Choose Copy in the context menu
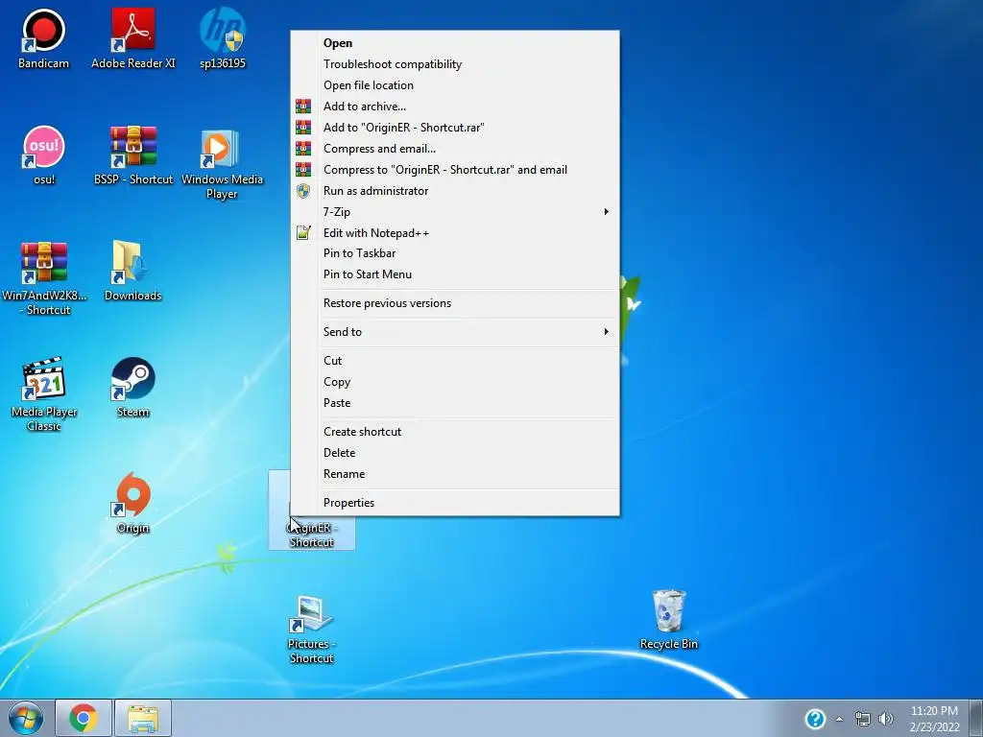Screen dimensions: 983x737 point(455,382)
